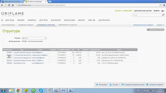Click the site home icon before ДЛЯ ЛИЦА

tap(2, 20)
